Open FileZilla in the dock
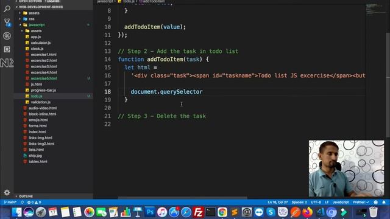 [198, 212]
